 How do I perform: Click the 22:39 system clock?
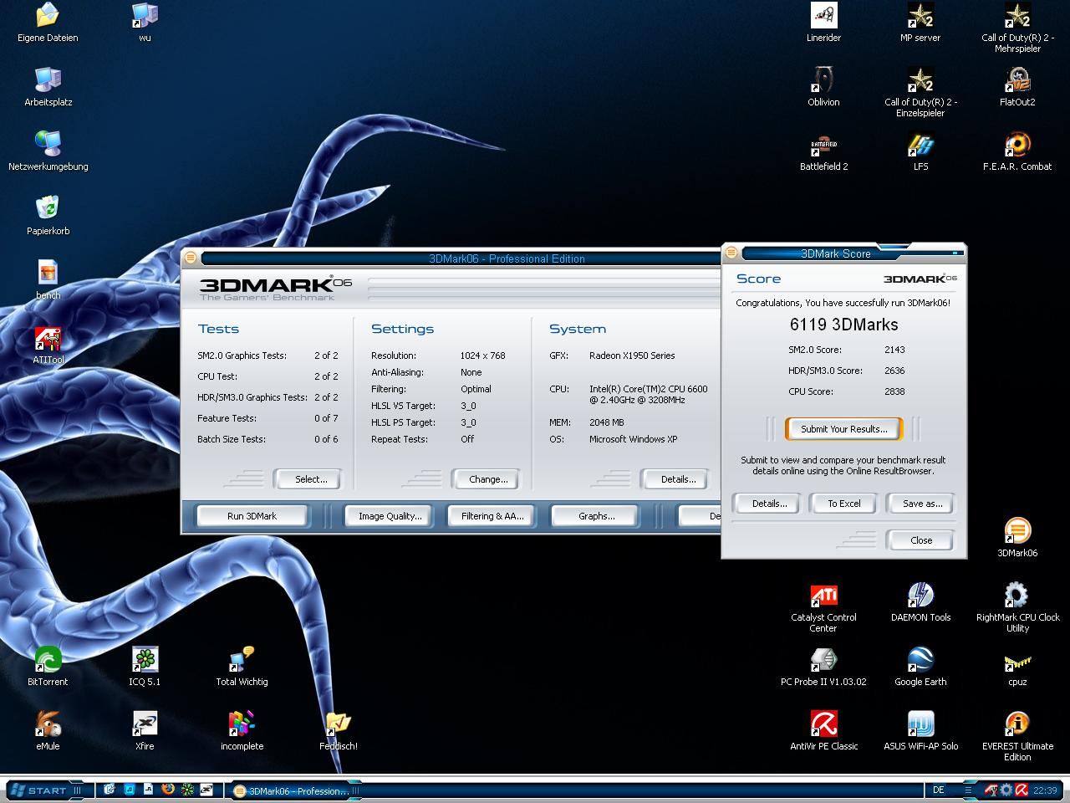point(1045,790)
